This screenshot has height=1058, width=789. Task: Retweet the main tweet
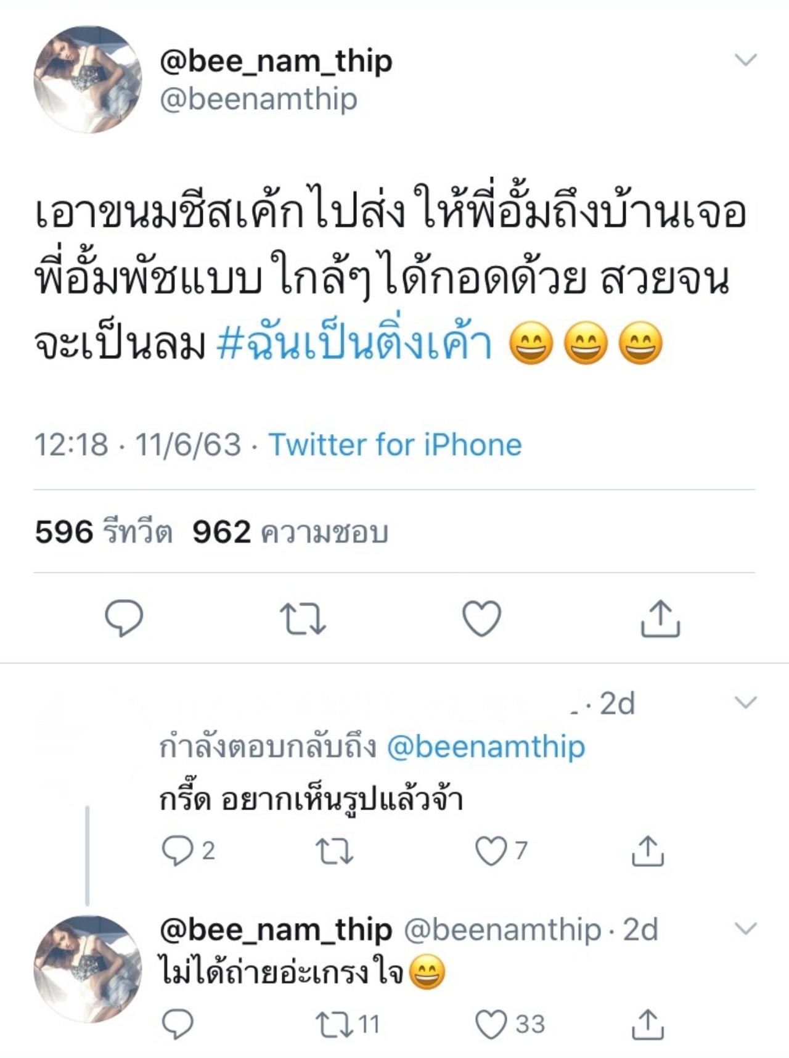(302, 618)
